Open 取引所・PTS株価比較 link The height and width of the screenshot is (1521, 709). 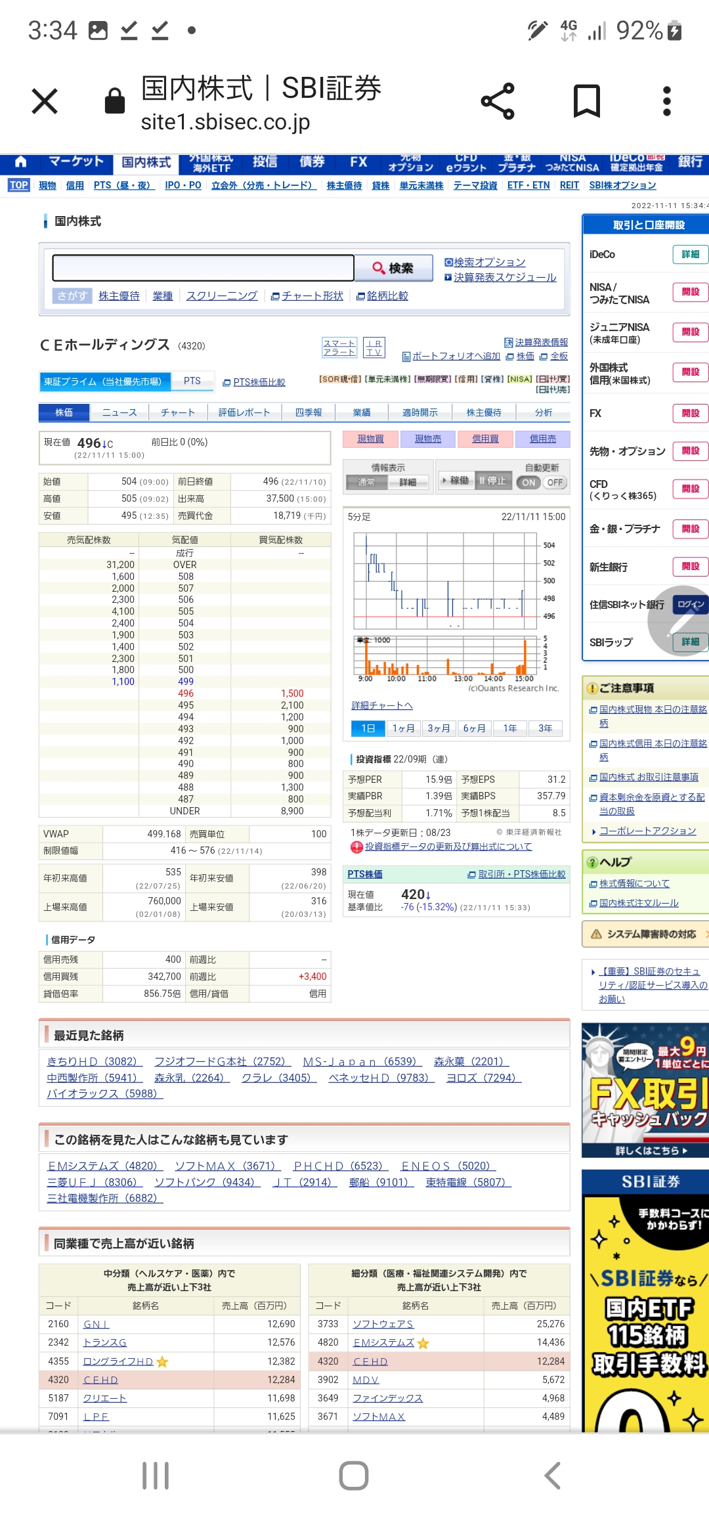tap(522, 874)
